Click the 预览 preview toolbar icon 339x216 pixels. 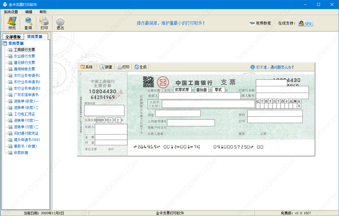coord(12,23)
